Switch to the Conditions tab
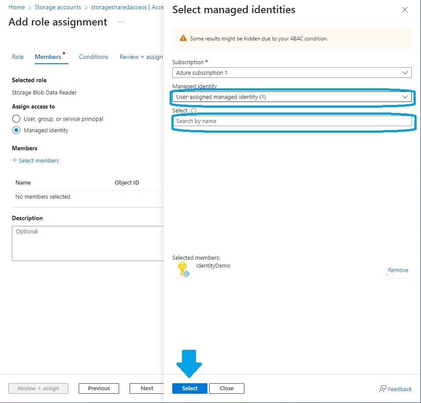This screenshot has height=403, width=421. pyautogui.click(x=94, y=57)
